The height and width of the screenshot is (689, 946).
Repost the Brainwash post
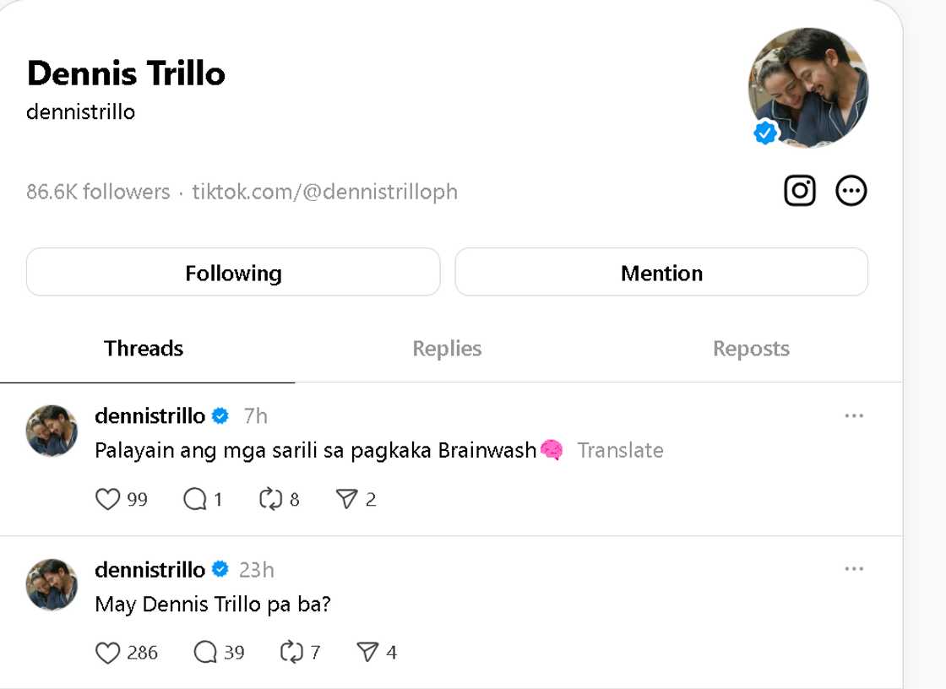270,500
